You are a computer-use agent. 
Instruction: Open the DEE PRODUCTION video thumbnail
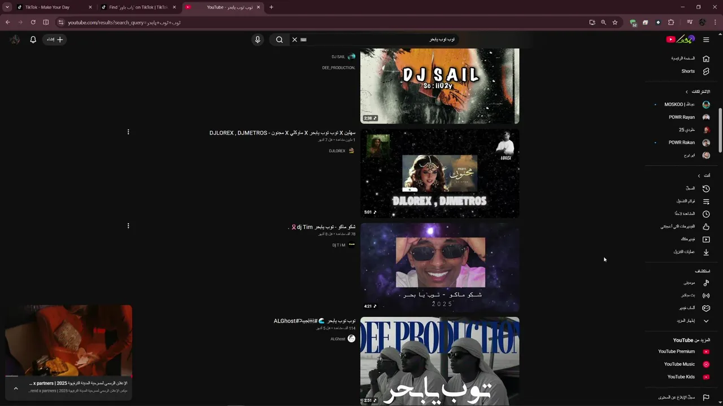(x=439, y=361)
